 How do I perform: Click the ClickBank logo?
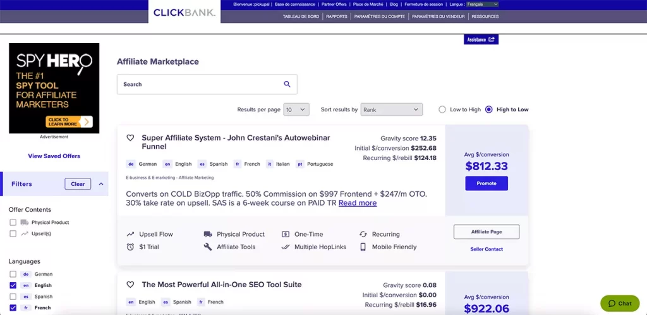click(x=184, y=13)
